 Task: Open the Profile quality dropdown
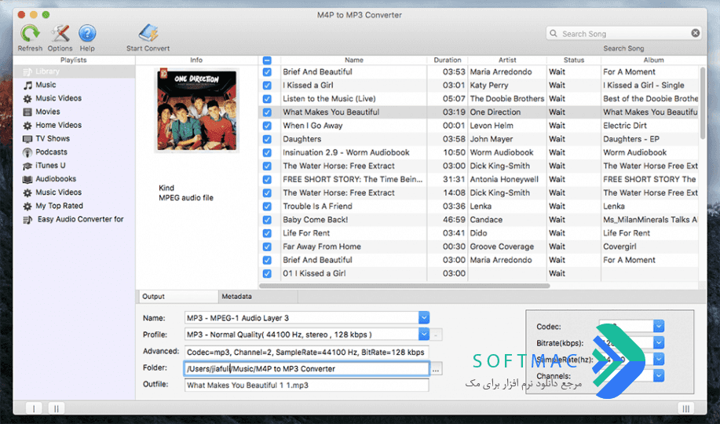(424, 334)
